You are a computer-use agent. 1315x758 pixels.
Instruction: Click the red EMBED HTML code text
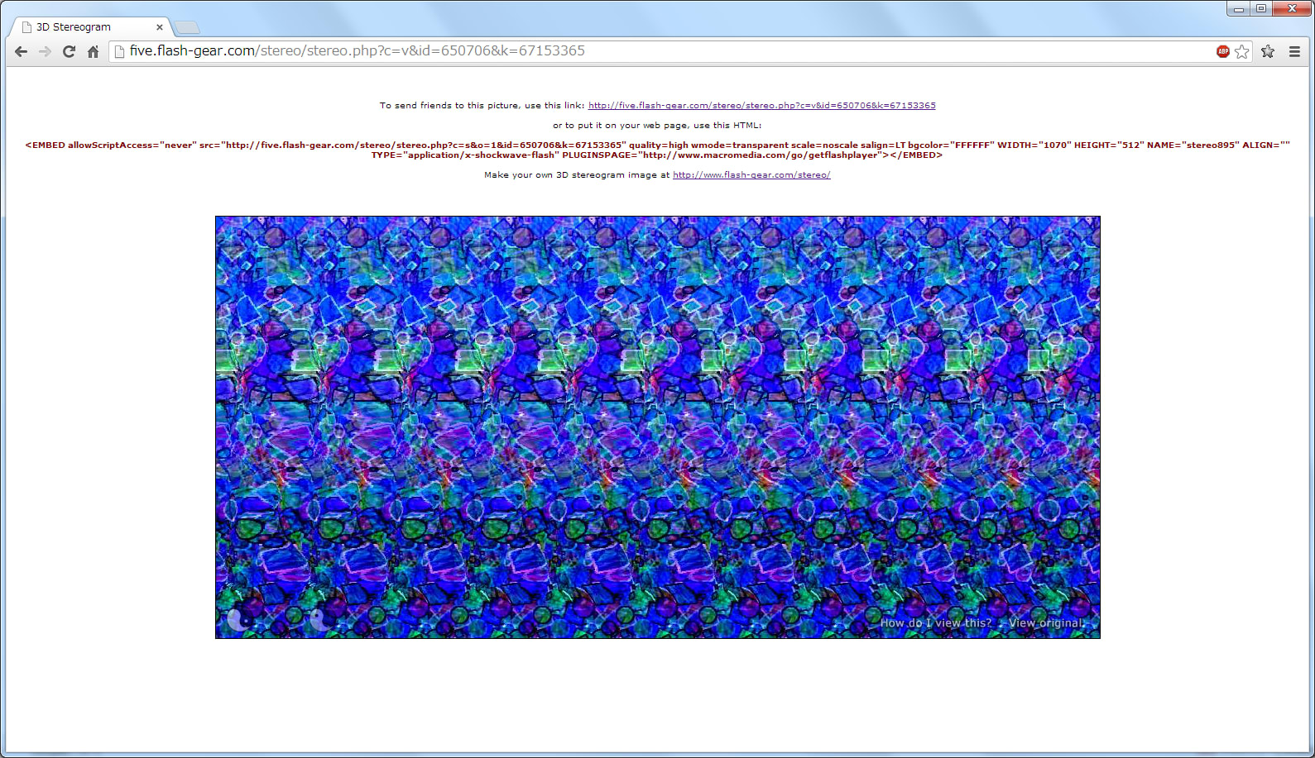(x=657, y=150)
